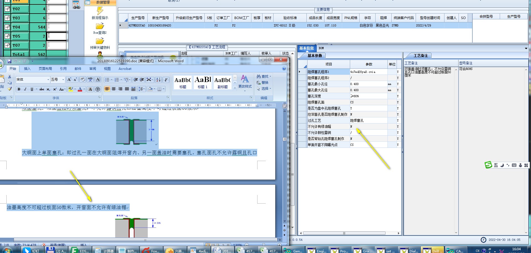Click the Shrink Font icon
This screenshot has height=253, width=531.
[75, 80]
